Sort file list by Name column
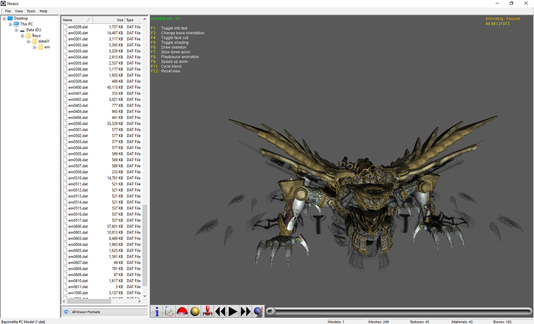The width and height of the screenshot is (534, 324). [x=77, y=20]
